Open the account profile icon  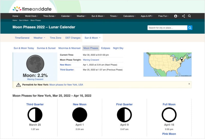click(176, 16)
